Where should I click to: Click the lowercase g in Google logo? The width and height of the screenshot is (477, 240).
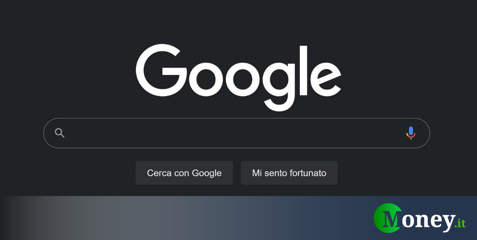[279, 86]
